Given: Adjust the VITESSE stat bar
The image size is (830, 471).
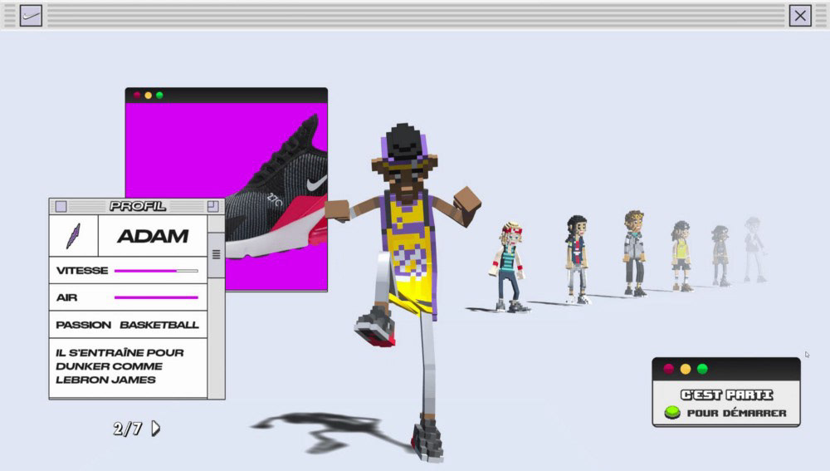Looking at the screenshot, I should (x=156, y=271).
